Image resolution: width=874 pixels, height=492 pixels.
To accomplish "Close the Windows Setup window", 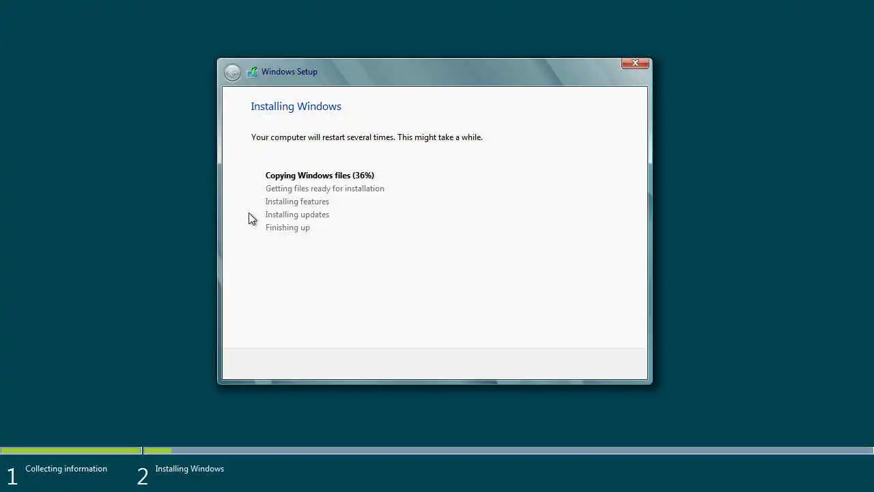I will 635,63.
